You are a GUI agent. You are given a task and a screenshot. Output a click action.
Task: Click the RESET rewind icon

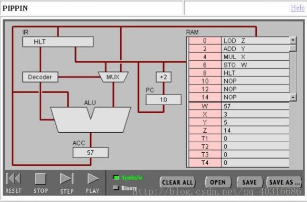point(13,179)
